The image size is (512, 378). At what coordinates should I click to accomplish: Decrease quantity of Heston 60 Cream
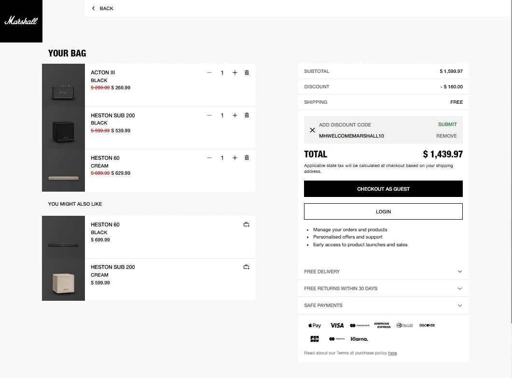(x=209, y=158)
